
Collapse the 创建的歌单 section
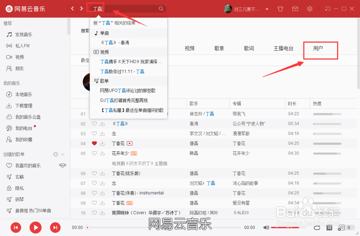(63, 154)
